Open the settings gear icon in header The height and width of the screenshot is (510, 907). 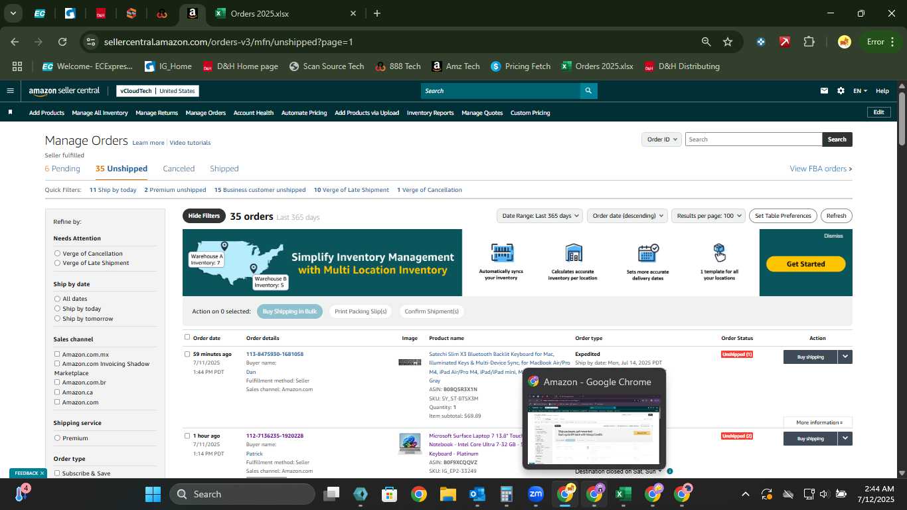841,91
